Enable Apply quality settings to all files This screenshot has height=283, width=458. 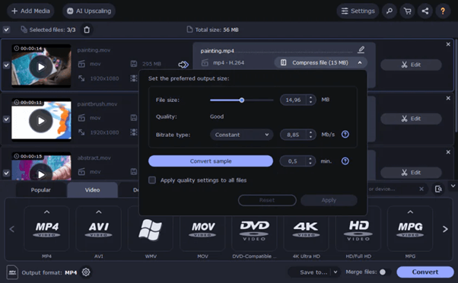coord(152,180)
